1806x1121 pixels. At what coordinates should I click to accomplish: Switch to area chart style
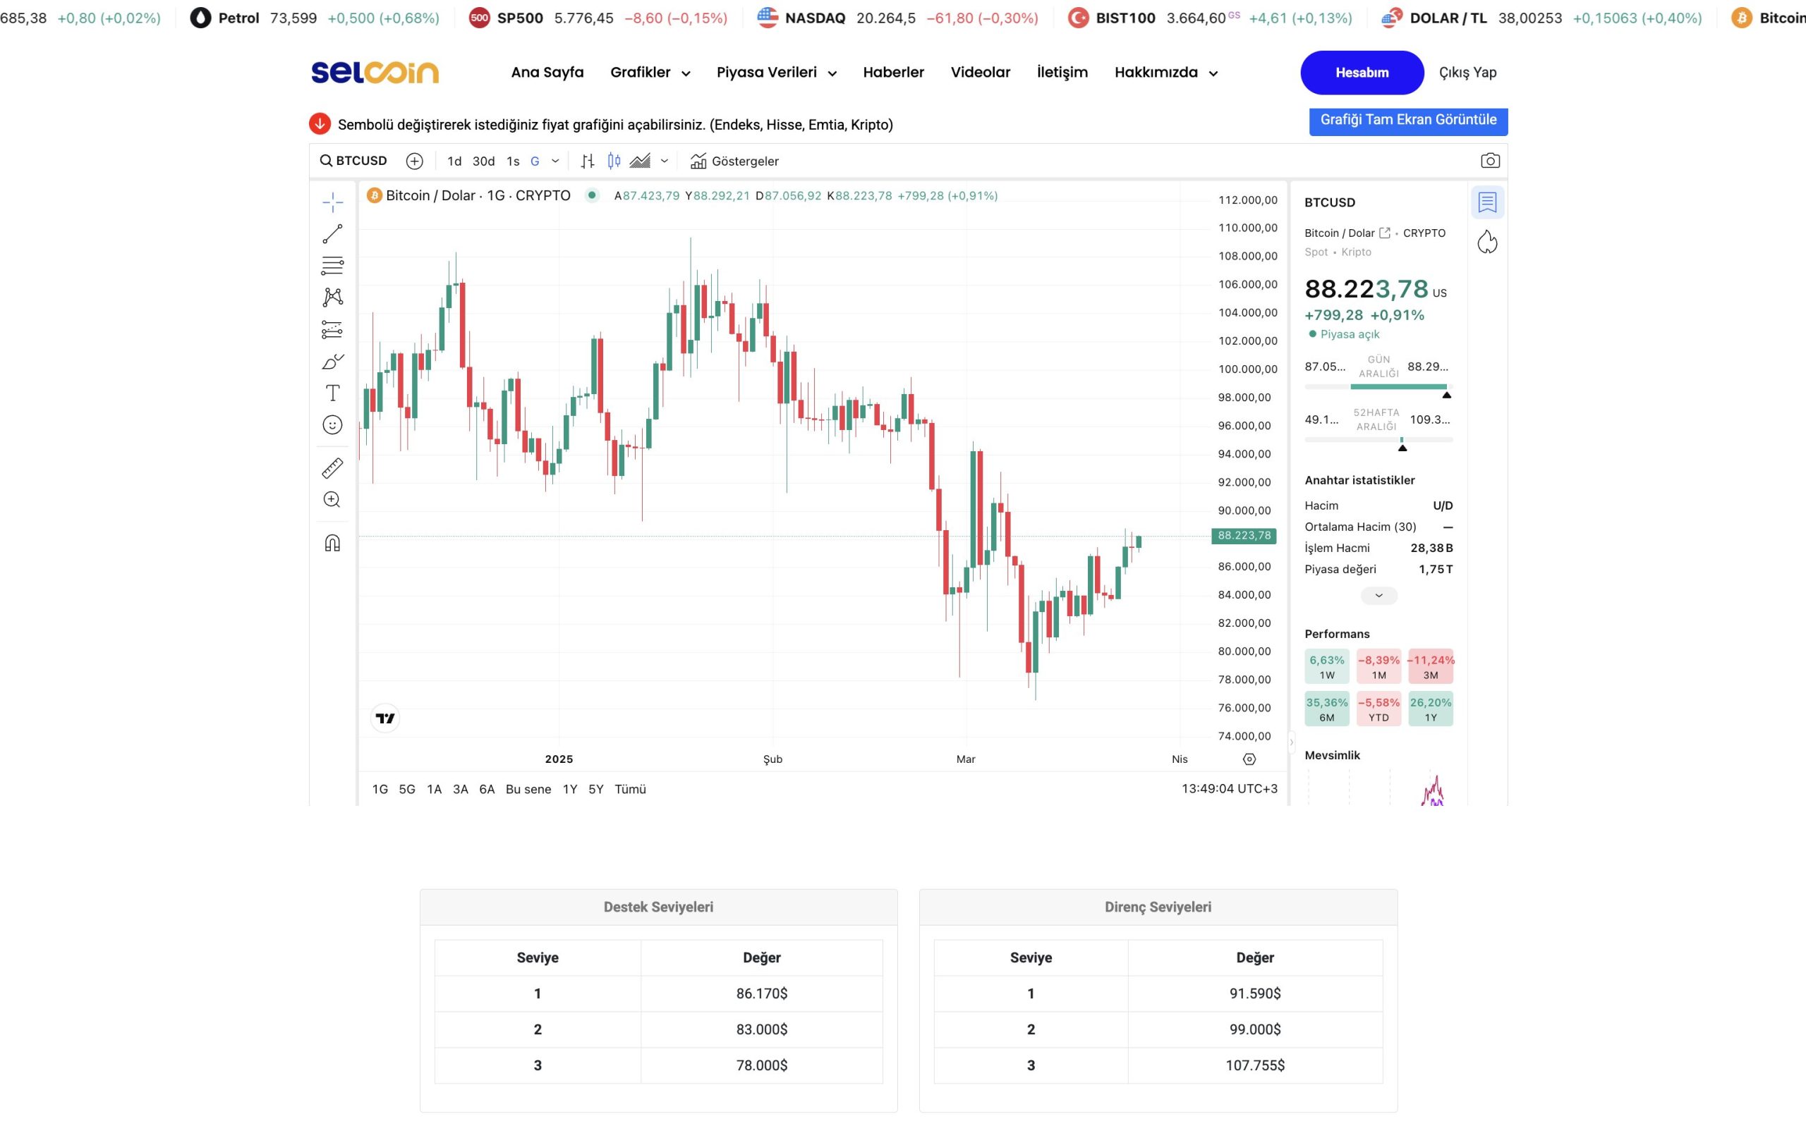tap(640, 161)
